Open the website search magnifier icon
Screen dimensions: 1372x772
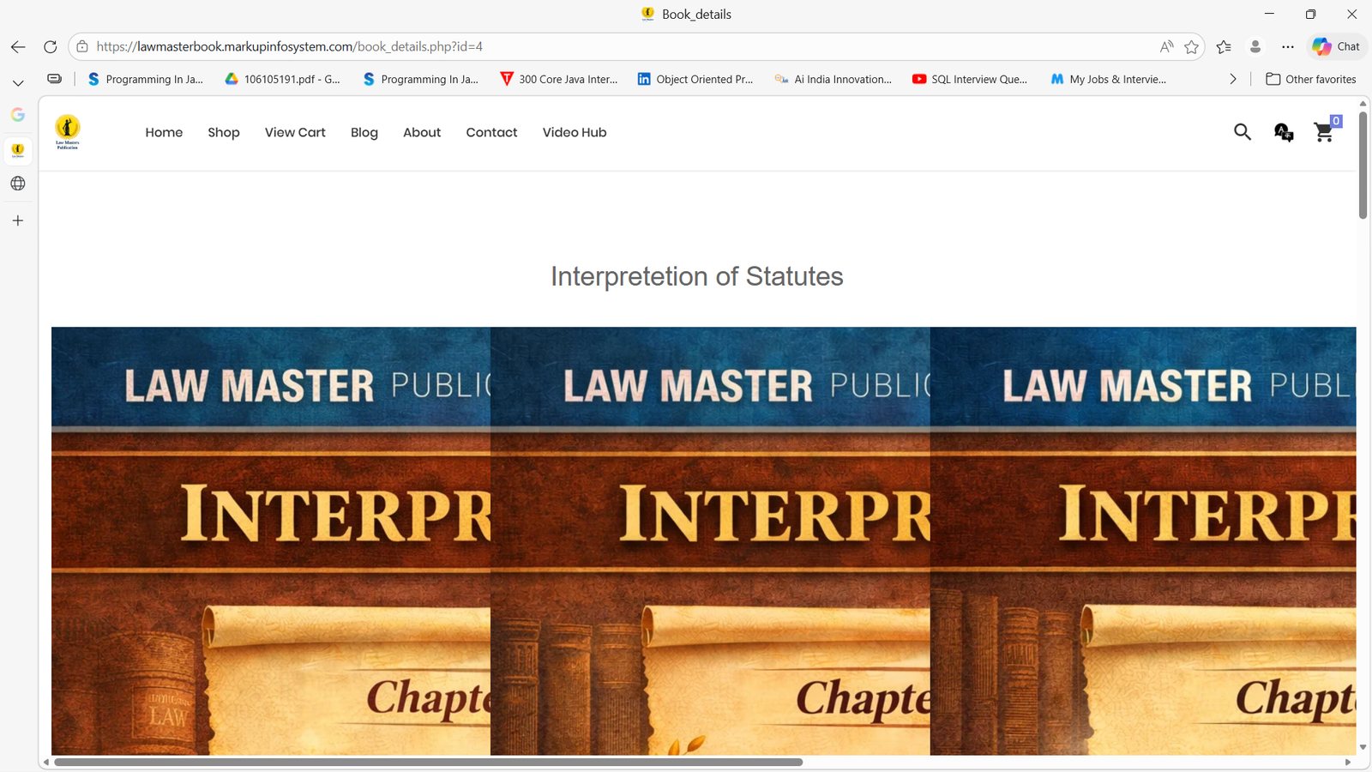click(1242, 132)
